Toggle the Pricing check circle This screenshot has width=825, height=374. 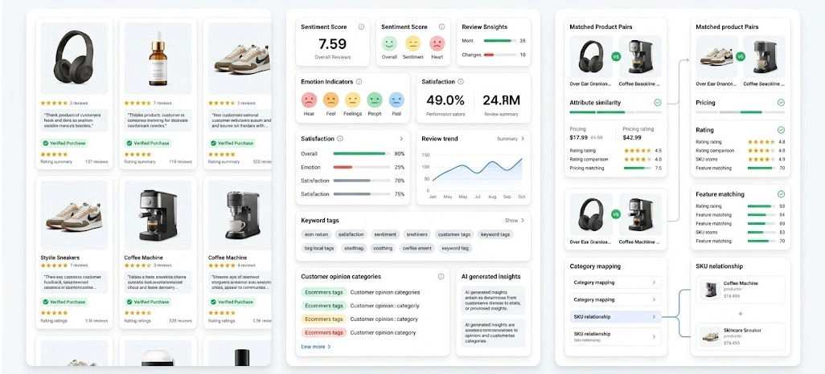pyautogui.click(x=781, y=103)
